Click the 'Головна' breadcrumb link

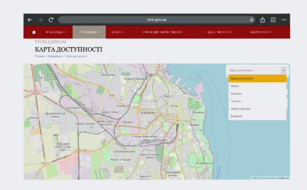tap(40, 56)
